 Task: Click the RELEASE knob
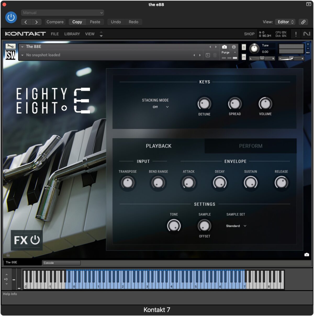[281, 183]
